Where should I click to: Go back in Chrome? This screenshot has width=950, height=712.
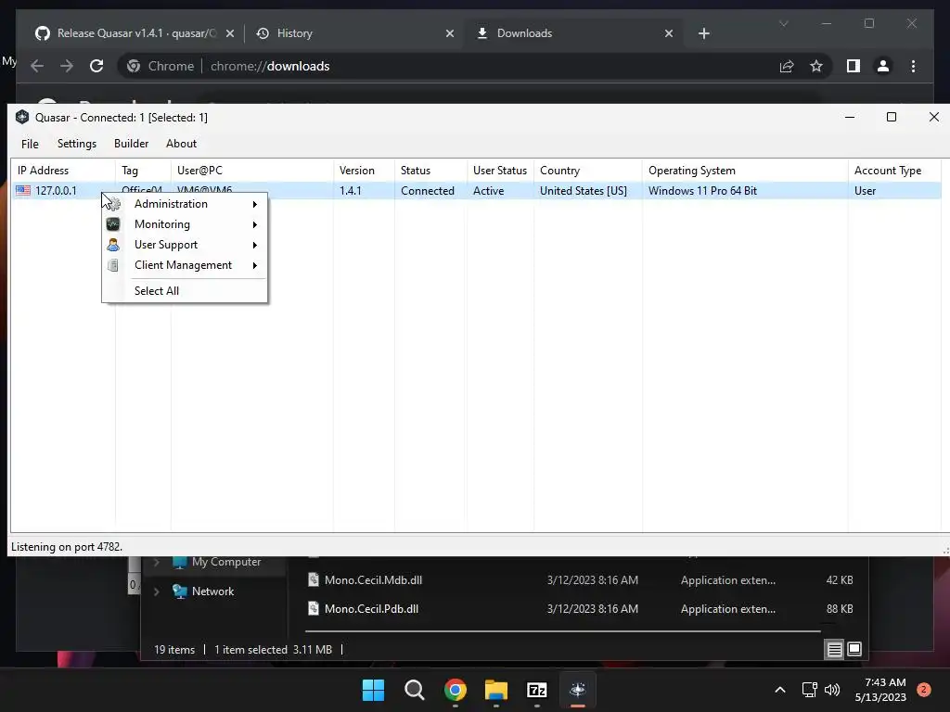click(x=37, y=66)
